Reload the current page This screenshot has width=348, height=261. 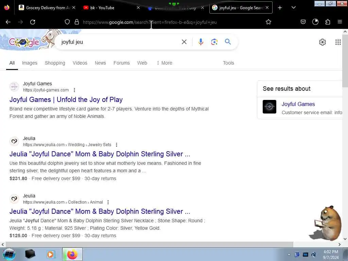33,22
